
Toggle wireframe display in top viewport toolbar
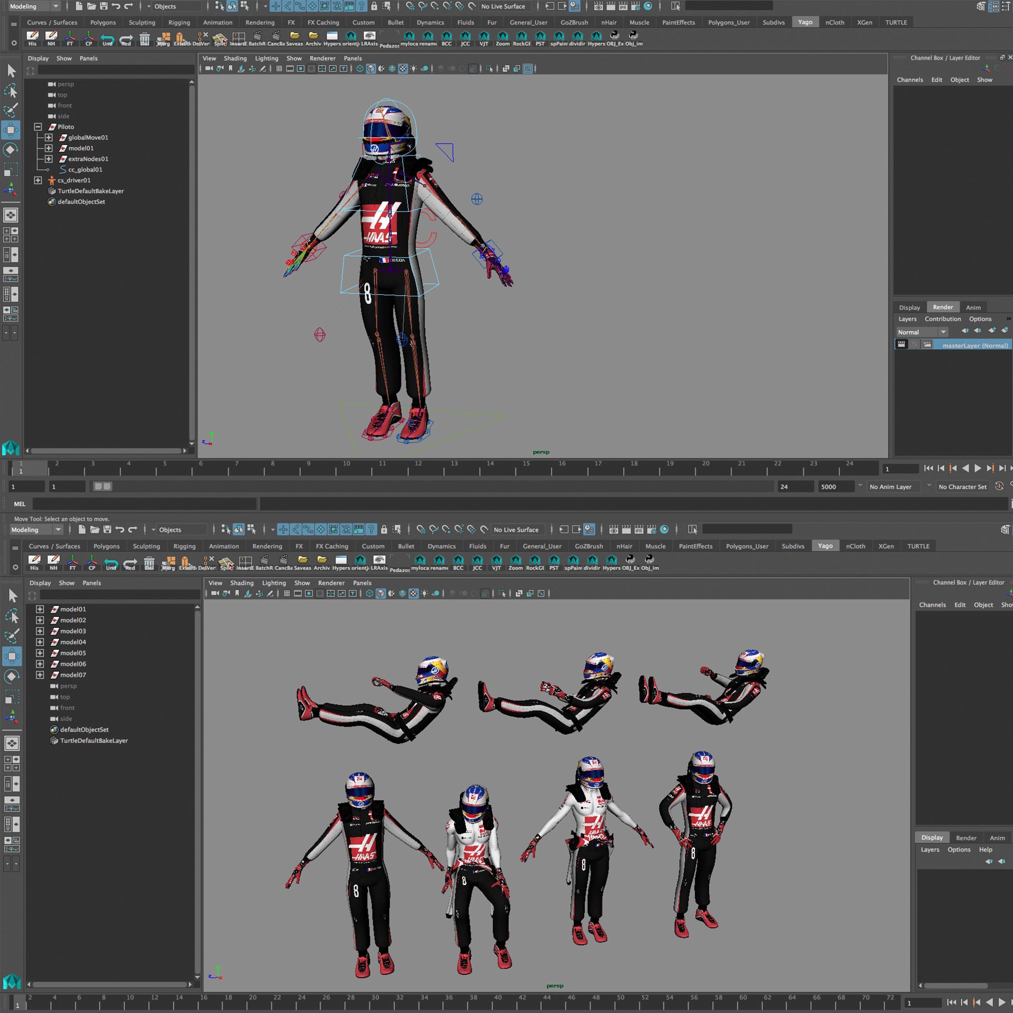pyautogui.click(x=360, y=68)
